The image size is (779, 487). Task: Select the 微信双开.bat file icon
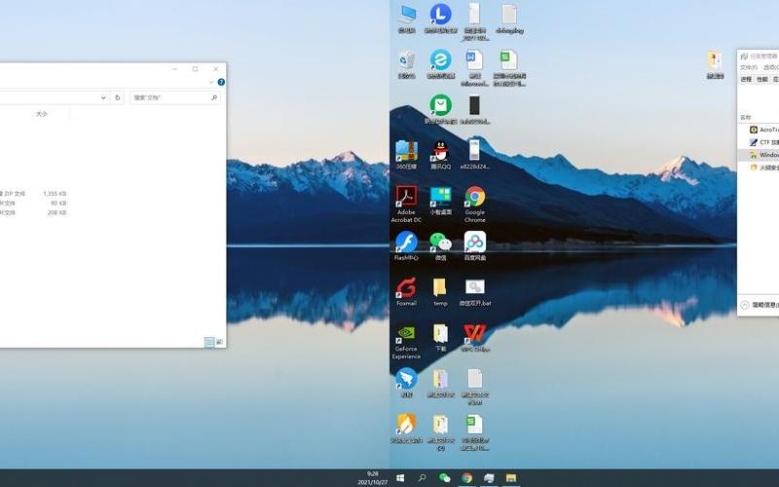pyautogui.click(x=475, y=291)
